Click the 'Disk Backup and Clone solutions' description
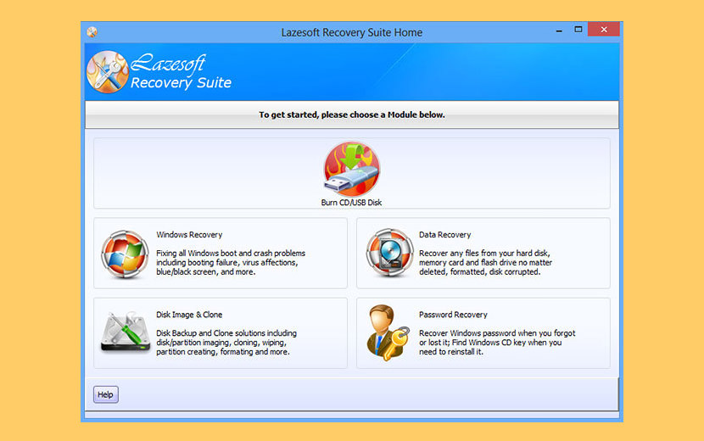Image resolution: width=704 pixels, height=441 pixels. tap(226, 343)
